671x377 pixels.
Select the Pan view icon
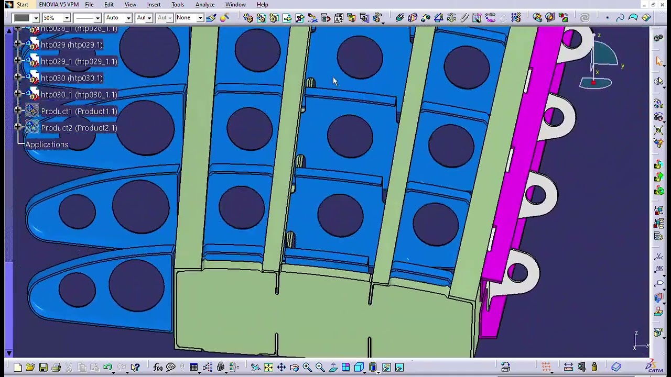[282, 368]
